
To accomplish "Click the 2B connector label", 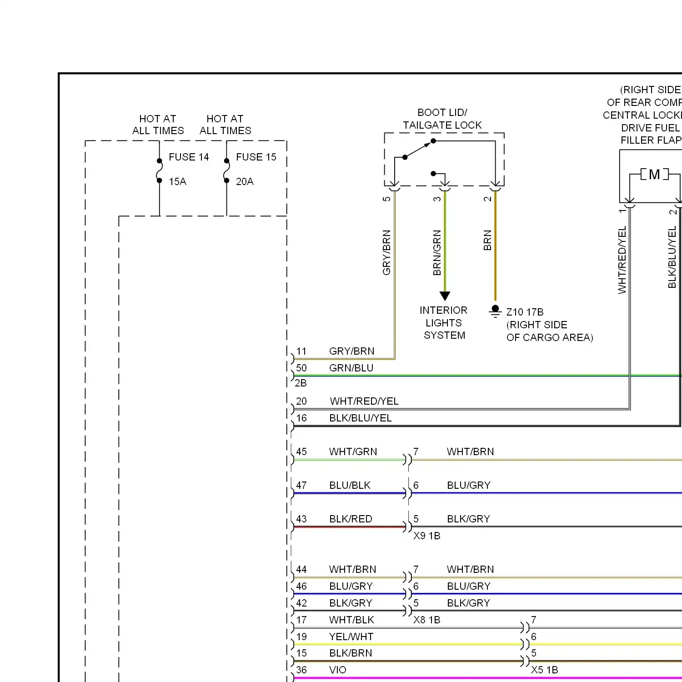I will click(x=301, y=383).
